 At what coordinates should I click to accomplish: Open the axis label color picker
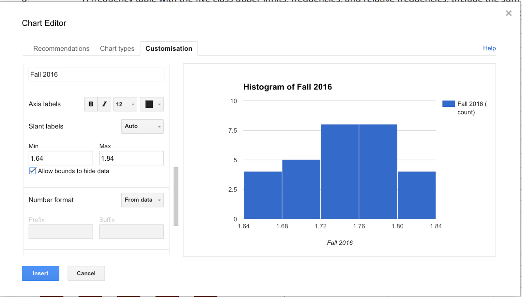152,104
